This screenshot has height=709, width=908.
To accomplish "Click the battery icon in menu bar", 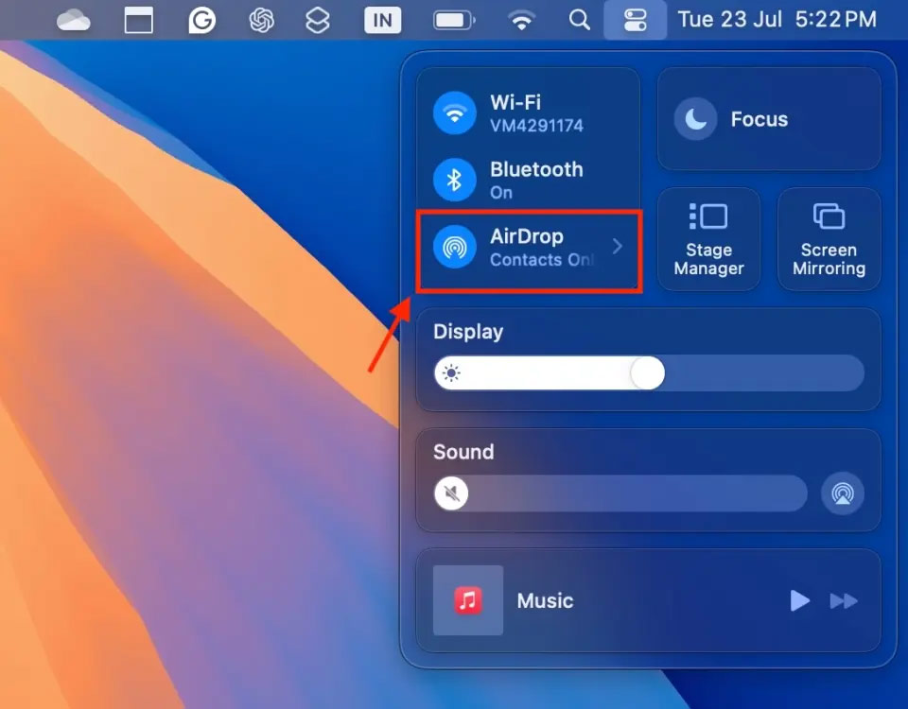I will [x=453, y=19].
